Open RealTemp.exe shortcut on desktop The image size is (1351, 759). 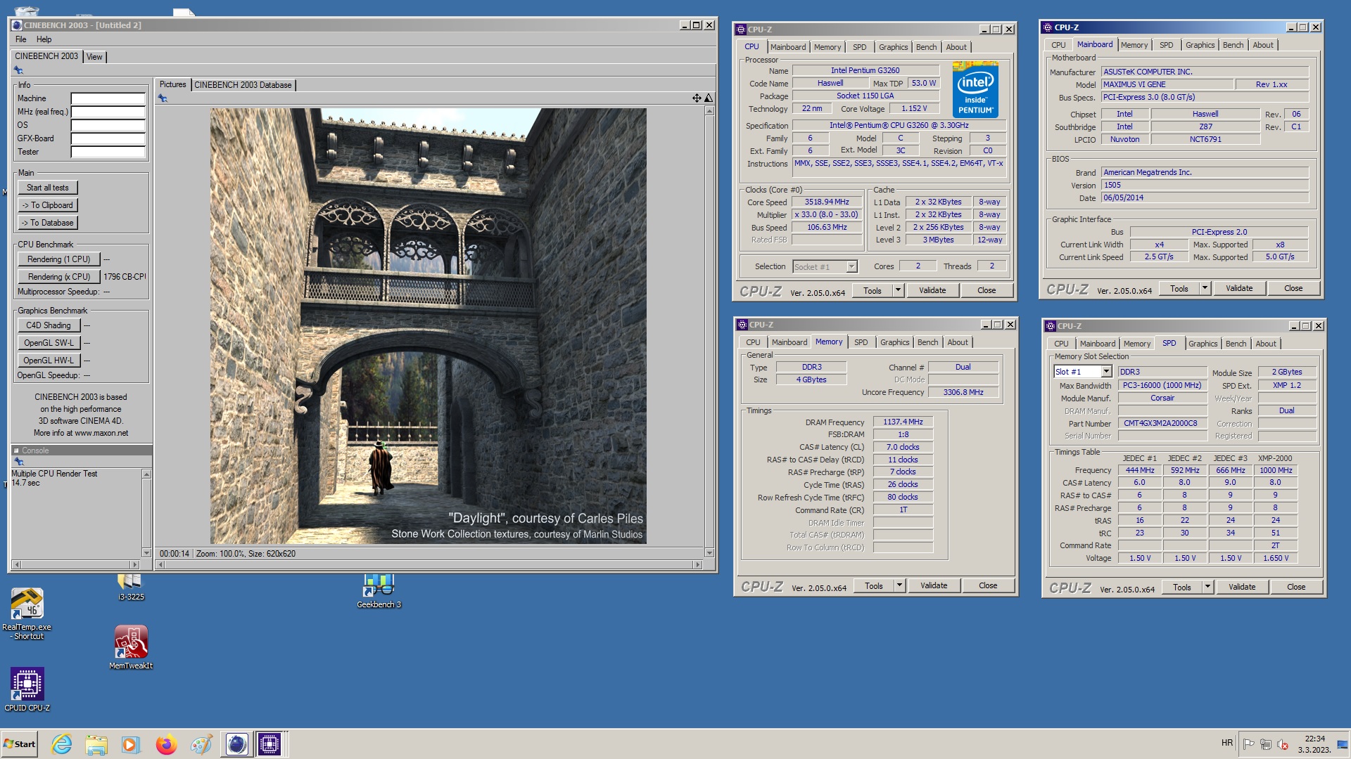tap(27, 614)
